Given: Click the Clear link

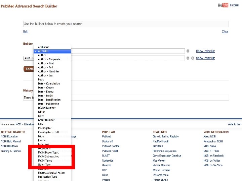Looking at the screenshot, I should [225, 32].
